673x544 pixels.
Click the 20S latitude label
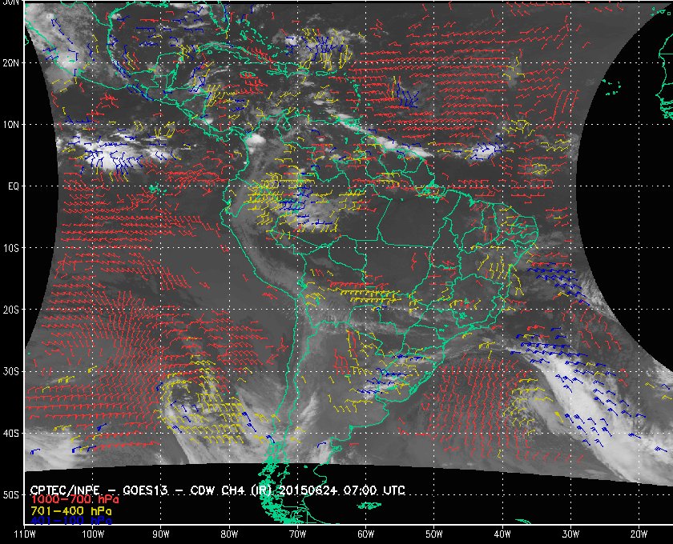pos(10,310)
